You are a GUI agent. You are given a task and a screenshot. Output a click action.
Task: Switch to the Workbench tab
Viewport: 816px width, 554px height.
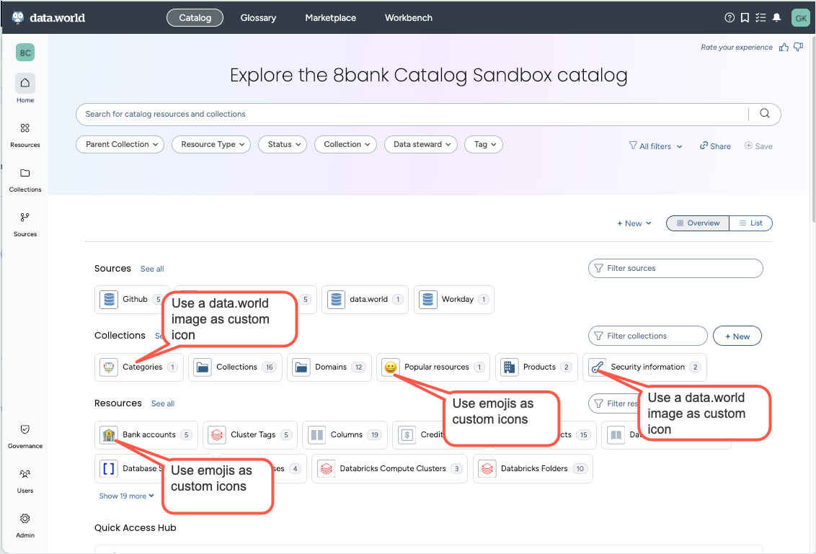(x=409, y=18)
